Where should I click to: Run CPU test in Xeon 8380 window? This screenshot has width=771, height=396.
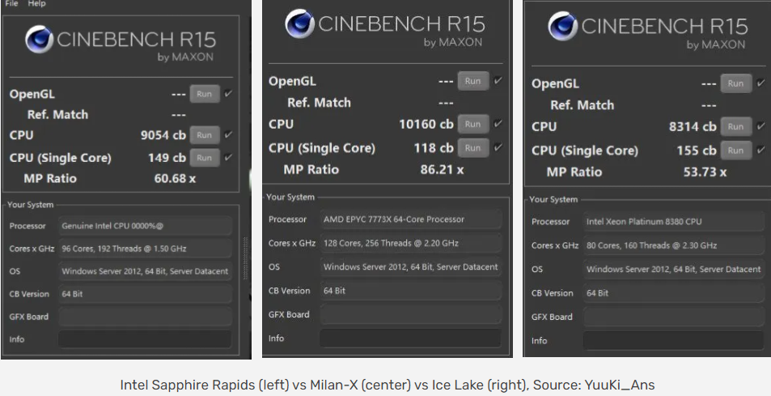point(736,126)
